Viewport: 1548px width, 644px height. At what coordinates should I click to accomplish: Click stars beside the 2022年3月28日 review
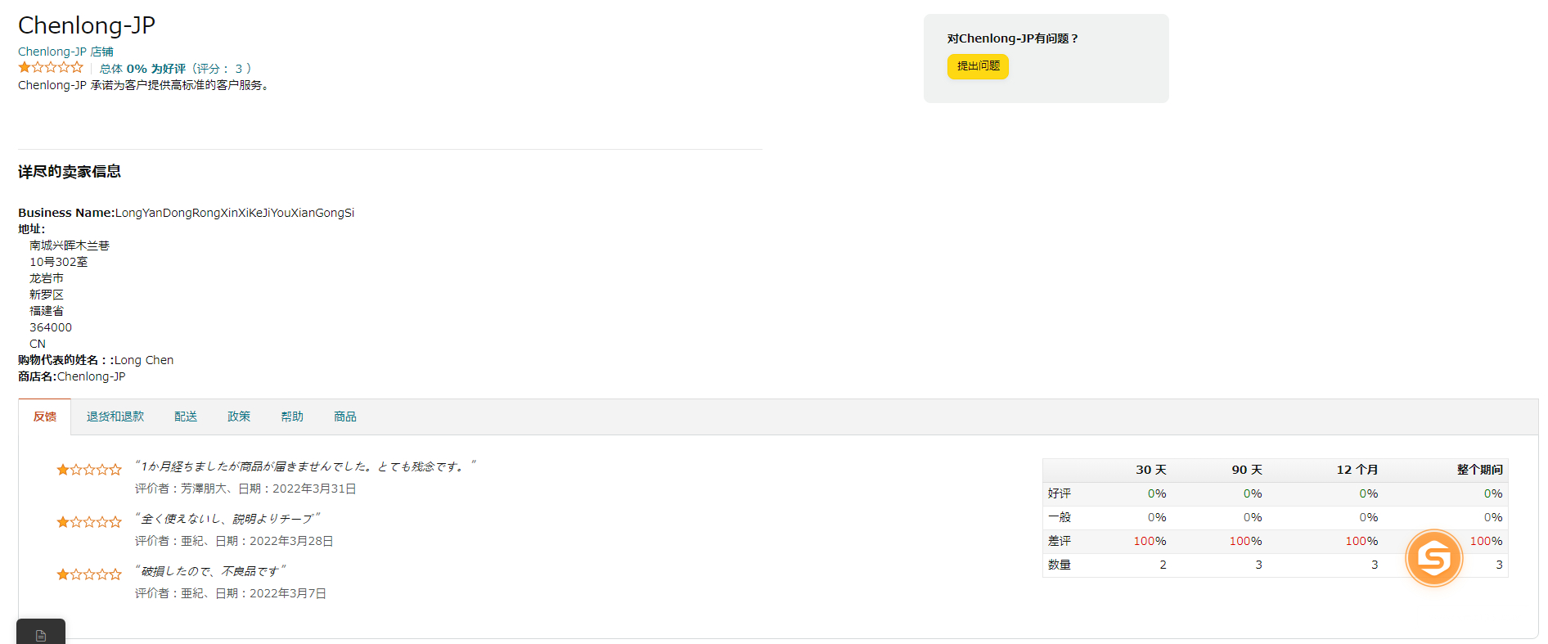pos(89,522)
